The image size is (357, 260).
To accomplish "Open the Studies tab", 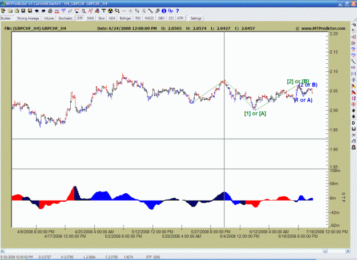I will tap(6, 18).
